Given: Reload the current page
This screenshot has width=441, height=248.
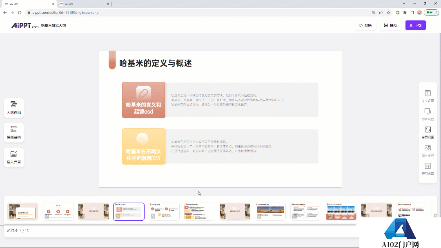Looking at the screenshot, I should point(20,13).
